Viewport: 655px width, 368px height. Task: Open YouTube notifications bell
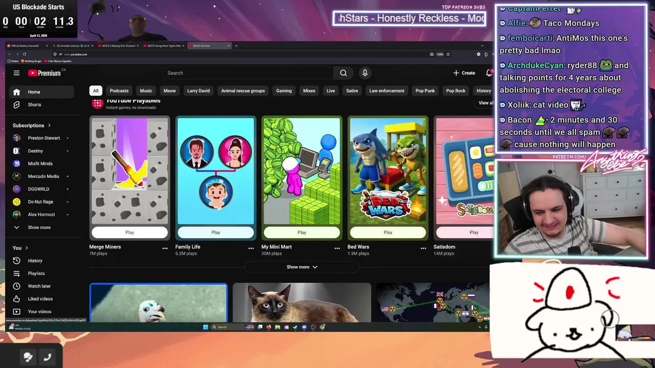(x=489, y=73)
